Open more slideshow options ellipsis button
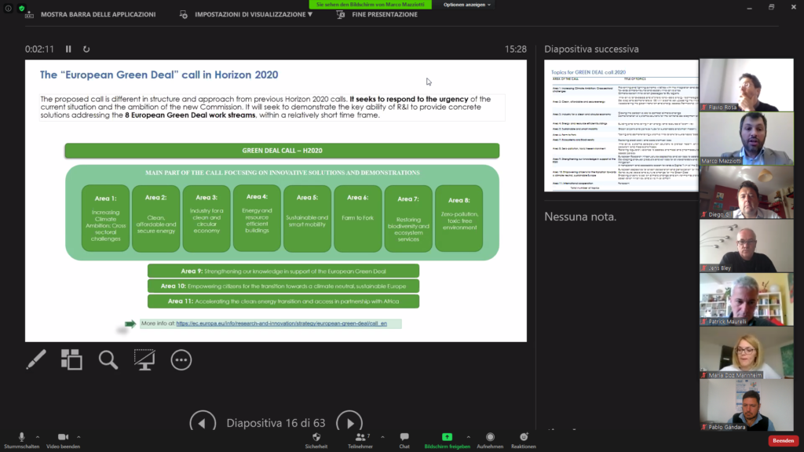Image resolution: width=804 pixels, height=452 pixels. [181, 359]
